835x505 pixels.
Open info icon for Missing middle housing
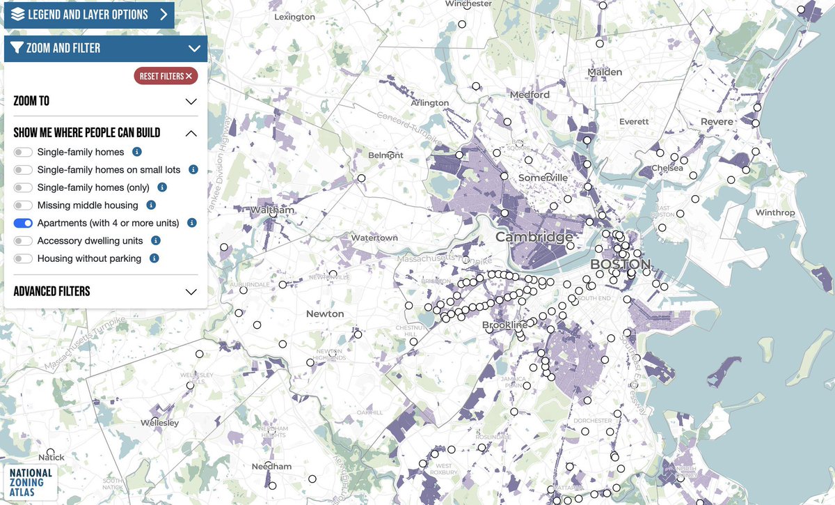151,205
